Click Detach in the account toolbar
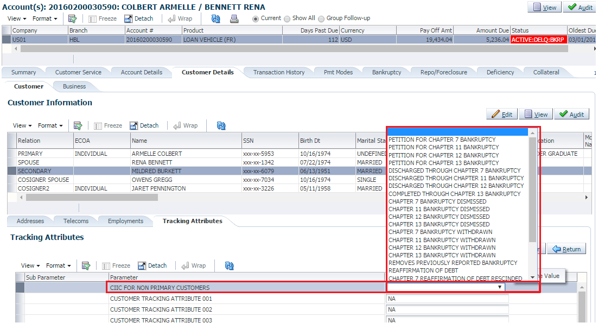Viewport: 598px width, 329px height. coord(139,18)
